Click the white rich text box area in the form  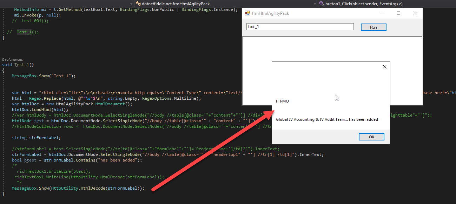[256, 70]
